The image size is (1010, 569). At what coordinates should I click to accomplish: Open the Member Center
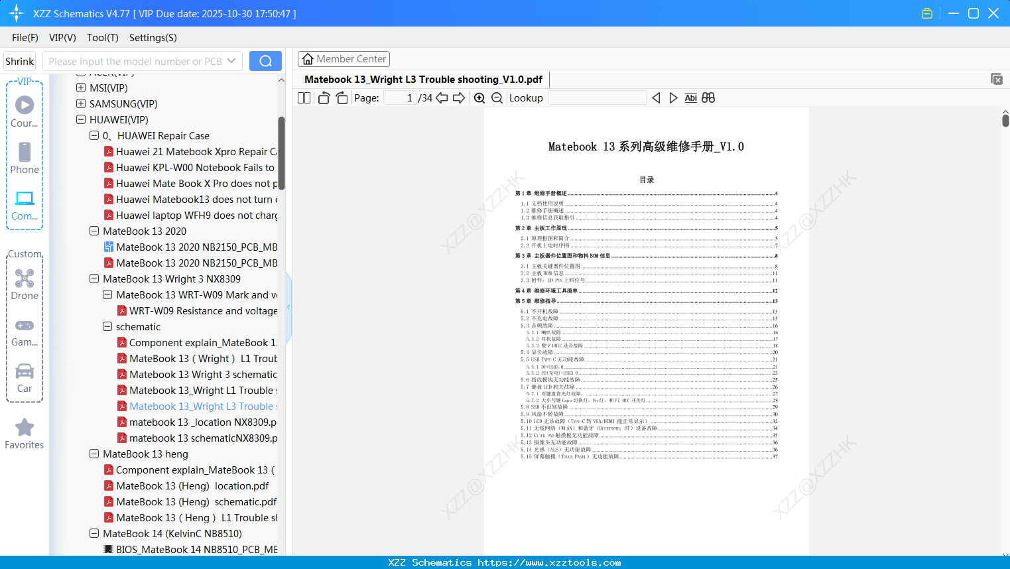pos(344,59)
